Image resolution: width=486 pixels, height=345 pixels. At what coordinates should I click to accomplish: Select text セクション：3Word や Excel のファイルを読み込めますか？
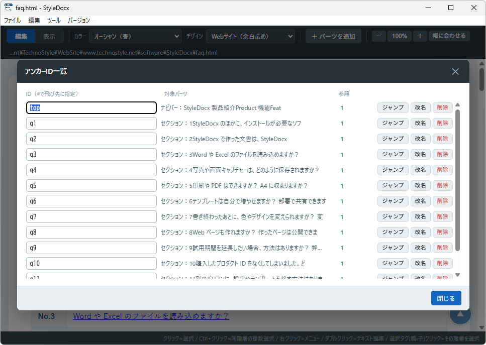[x=229, y=155]
